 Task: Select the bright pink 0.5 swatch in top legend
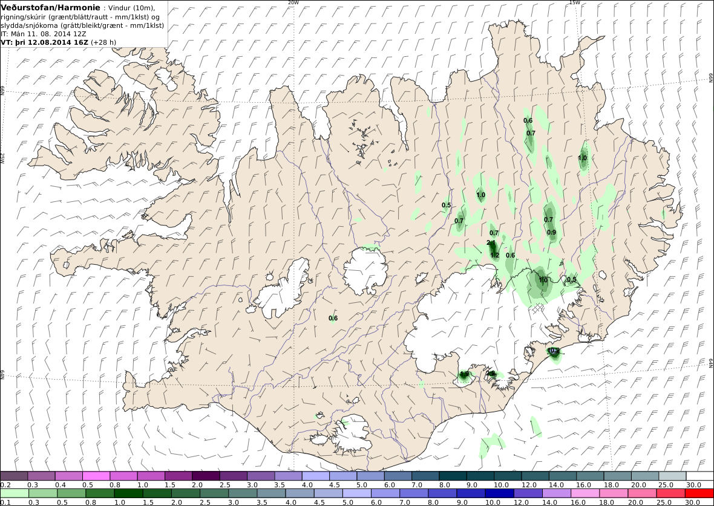pos(96,476)
